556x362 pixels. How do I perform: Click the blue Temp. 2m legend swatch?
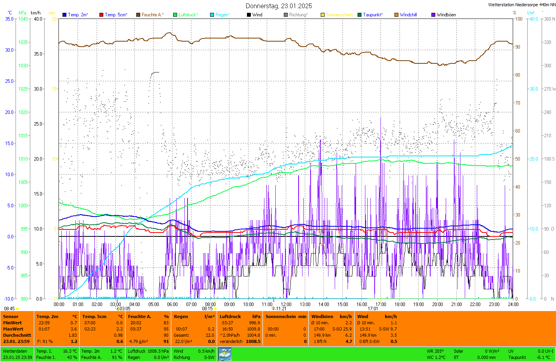(x=64, y=15)
